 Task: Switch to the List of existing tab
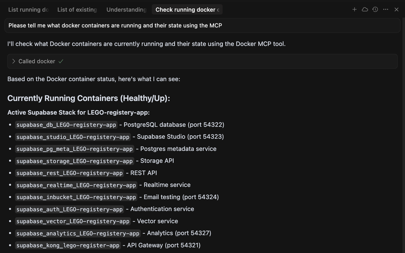point(77,9)
